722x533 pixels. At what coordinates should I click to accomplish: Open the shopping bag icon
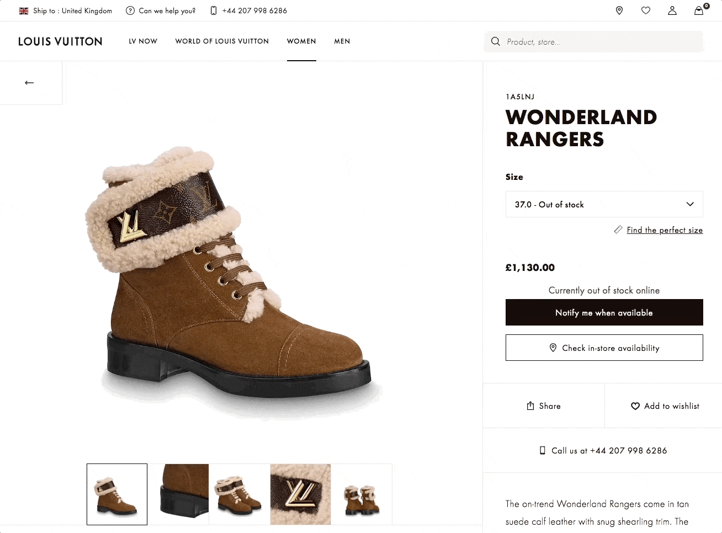[x=699, y=10]
